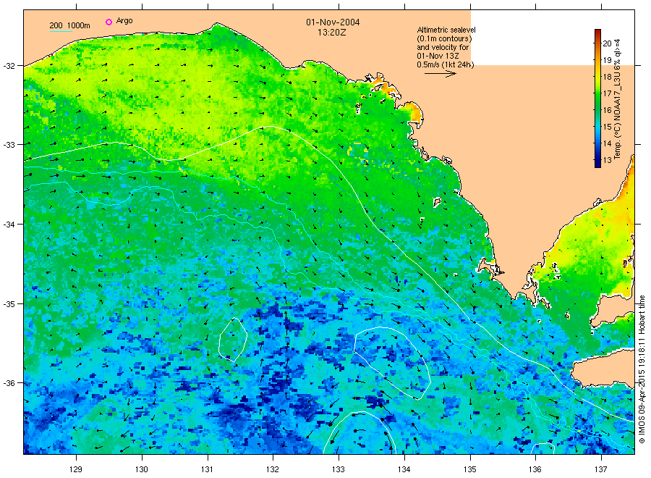Viewport: 651px width, 478px height.
Task: Click latitude label -36
Action: [9, 383]
